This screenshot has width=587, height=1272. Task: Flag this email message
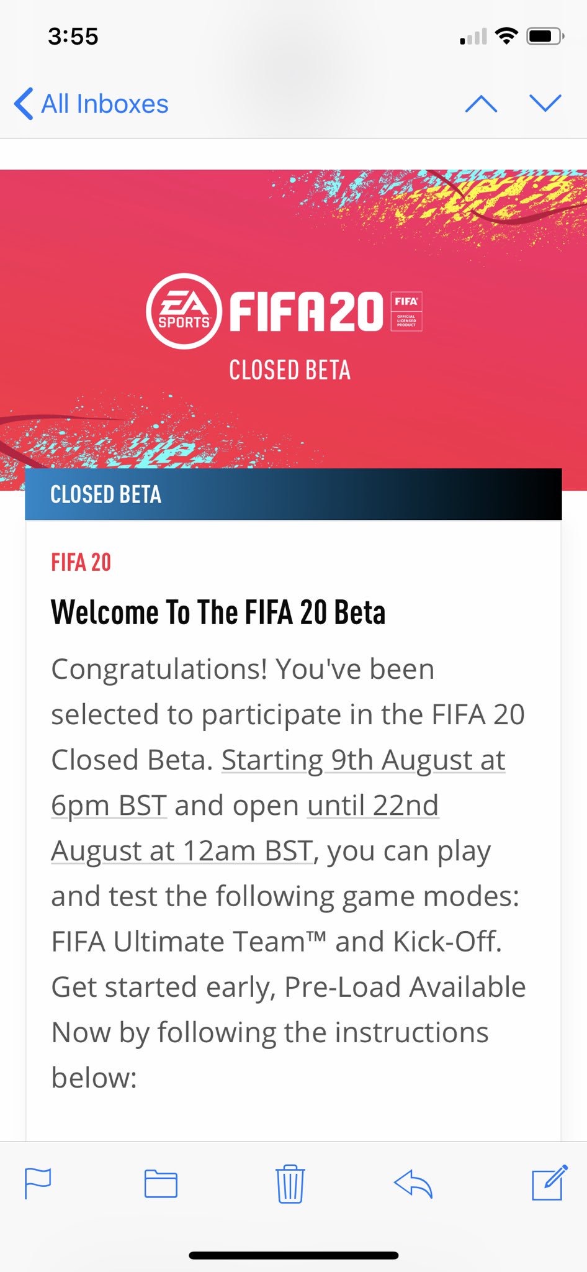tap(37, 1183)
